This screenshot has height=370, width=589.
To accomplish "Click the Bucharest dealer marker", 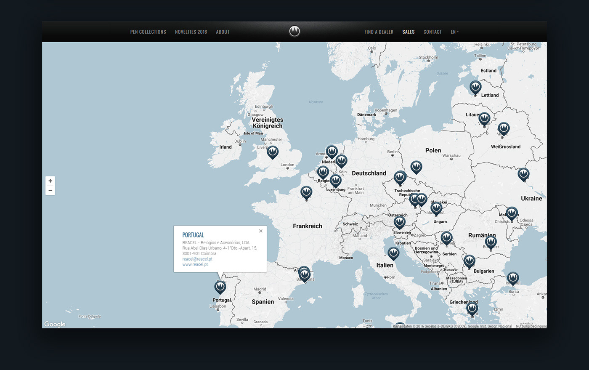I will click(x=491, y=242).
